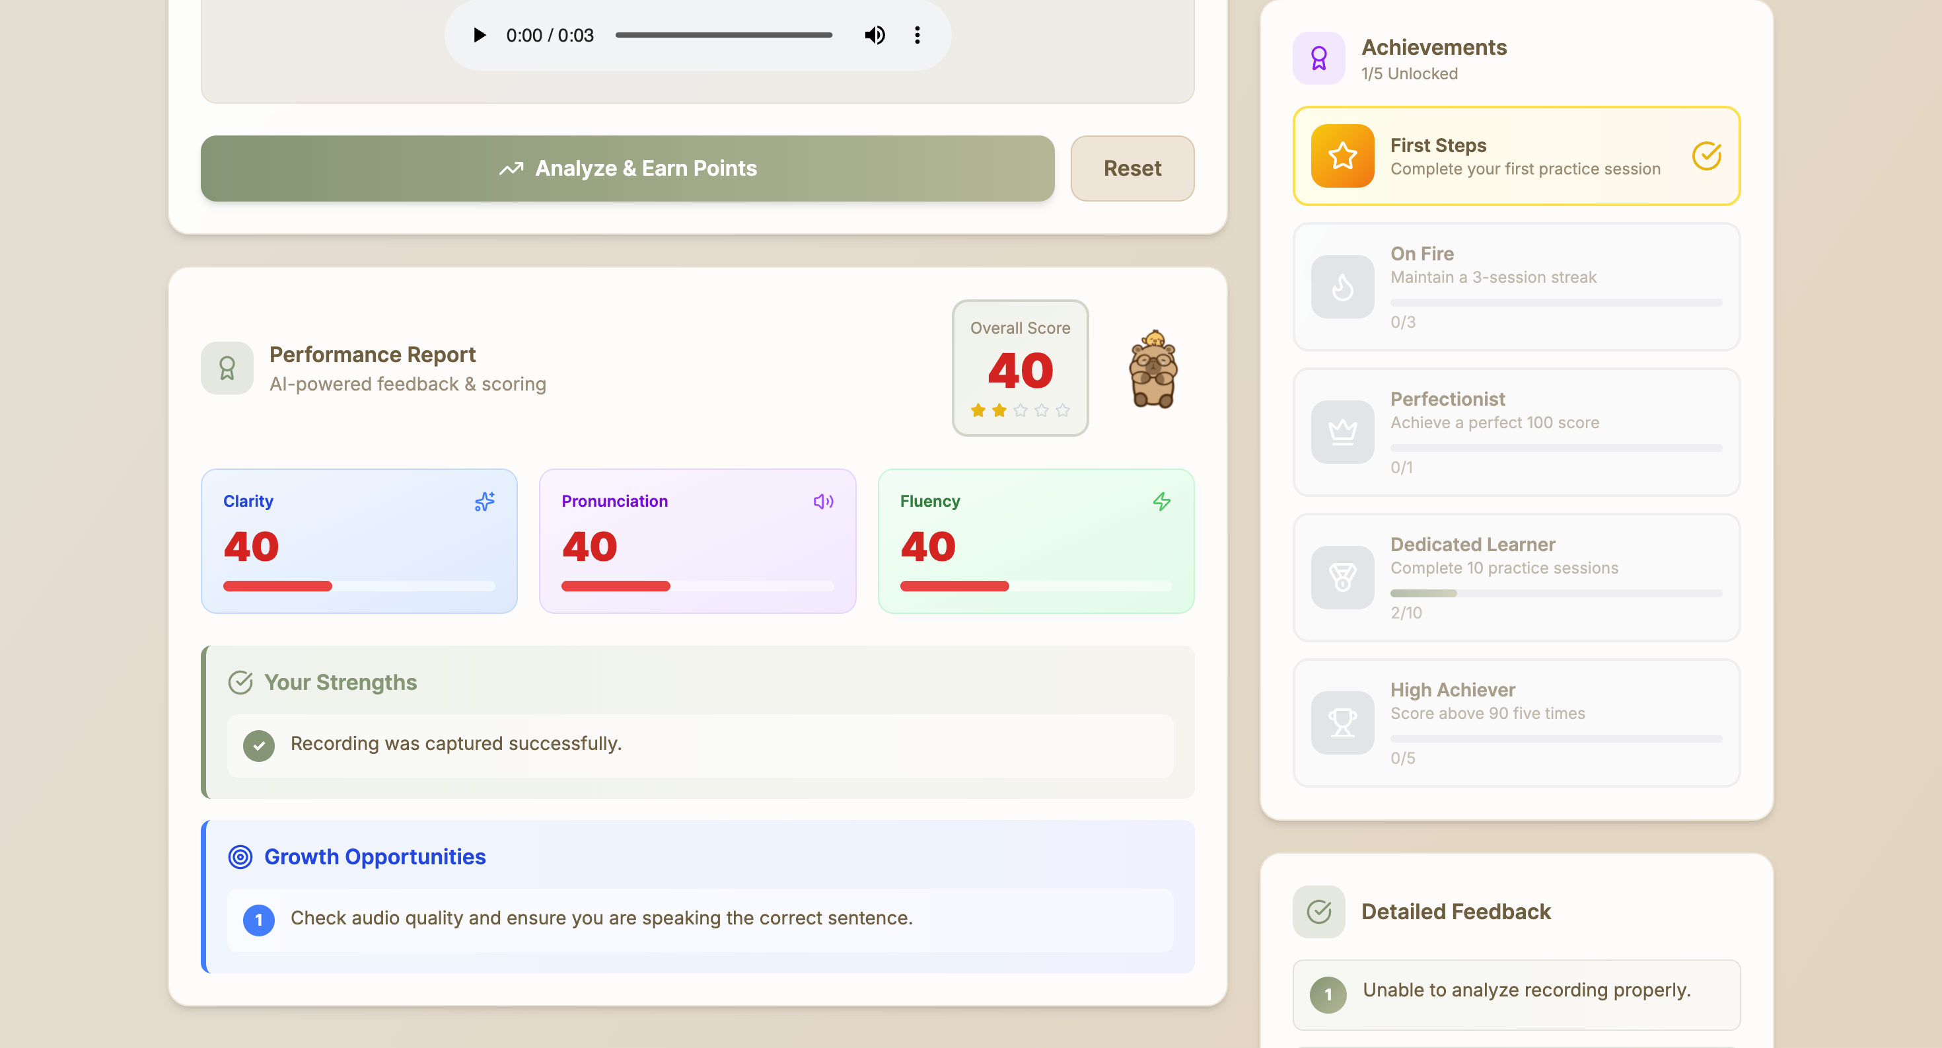Click the First Steps star icon
Image resolution: width=1942 pixels, height=1048 pixels.
pyautogui.click(x=1342, y=156)
